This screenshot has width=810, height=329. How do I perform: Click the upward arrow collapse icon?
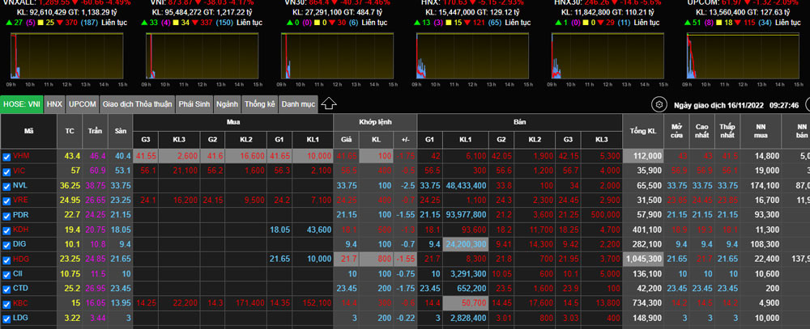pyautogui.click(x=329, y=103)
